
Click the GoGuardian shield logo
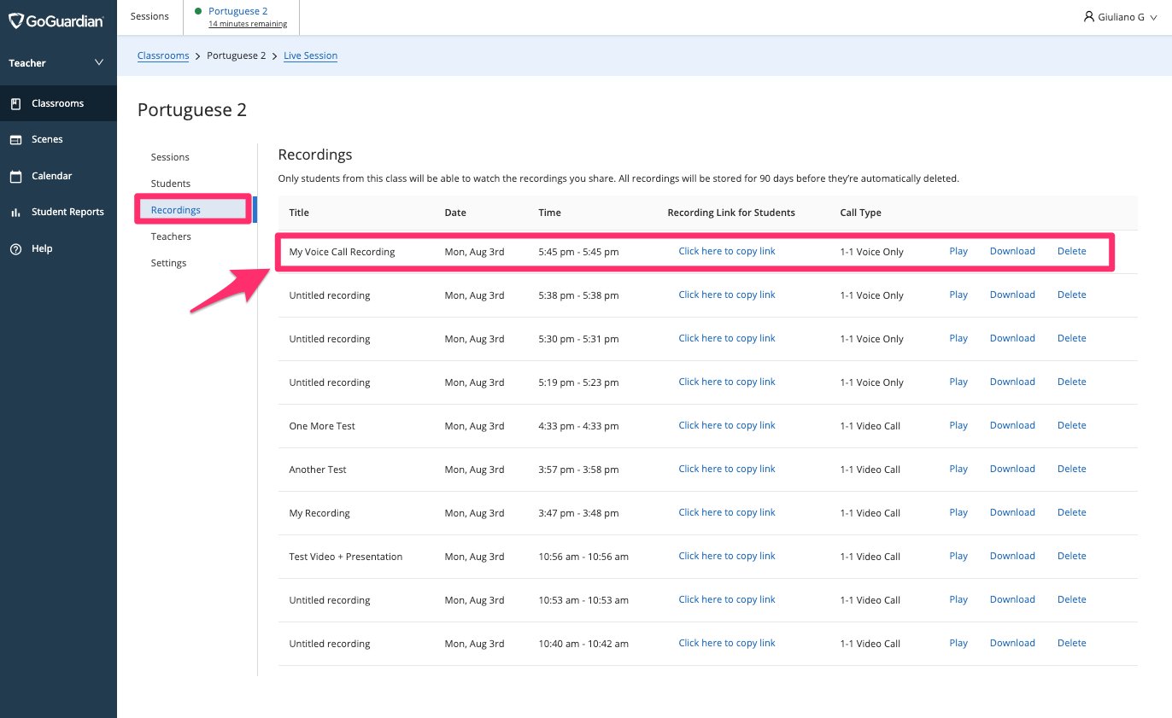[15, 20]
